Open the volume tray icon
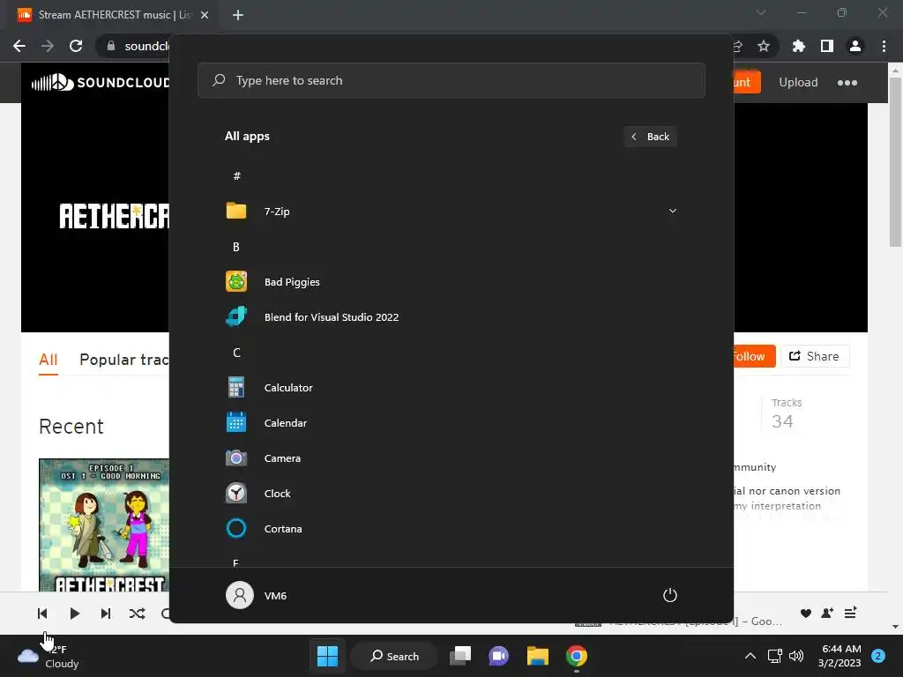The width and height of the screenshot is (903, 677). coord(796,656)
